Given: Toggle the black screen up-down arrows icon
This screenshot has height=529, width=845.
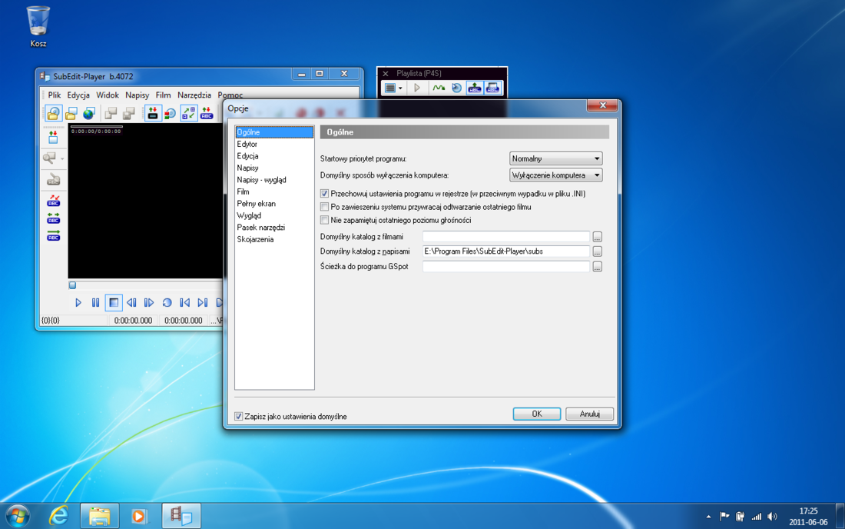Looking at the screenshot, I should (153, 113).
